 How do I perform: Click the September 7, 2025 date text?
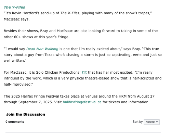tap(36, 102)
